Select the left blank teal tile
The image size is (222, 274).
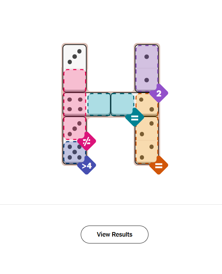99,104
